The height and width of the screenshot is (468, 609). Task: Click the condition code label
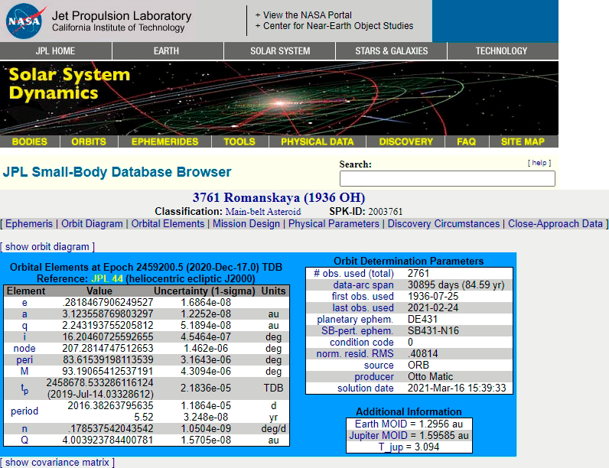pos(362,343)
